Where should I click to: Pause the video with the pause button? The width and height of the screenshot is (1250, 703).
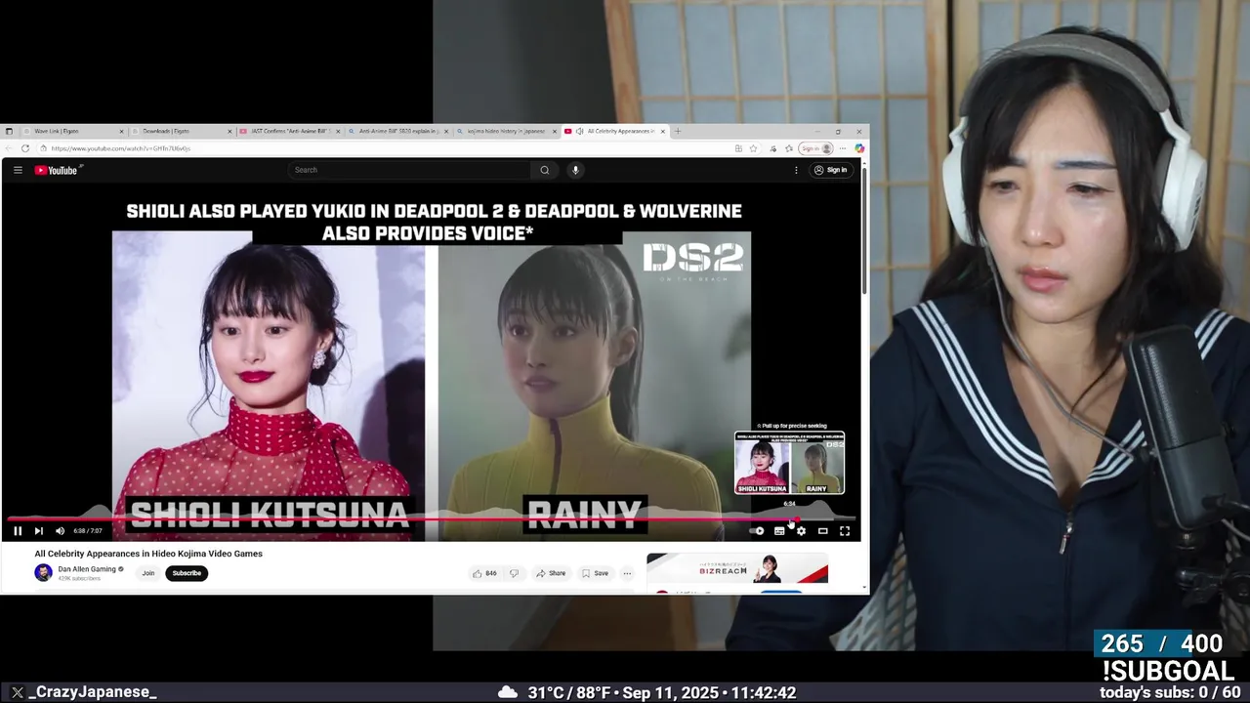(18, 531)
